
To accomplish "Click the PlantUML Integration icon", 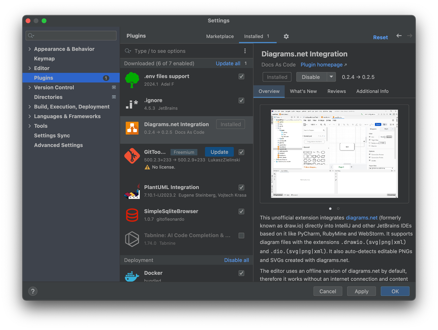I will point(132,191).
